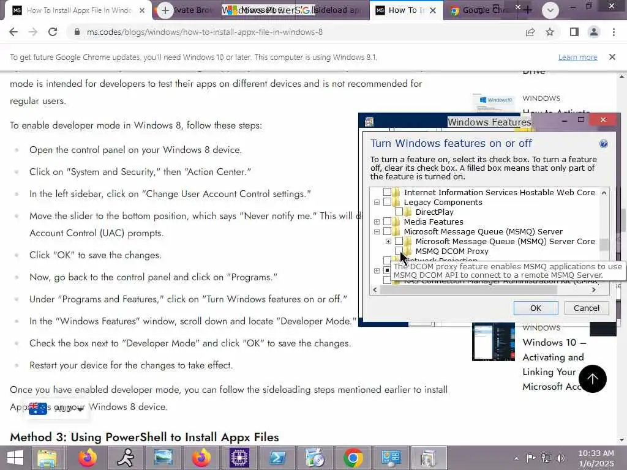Open Google Chrome from the taskbar

pos(353,458)
